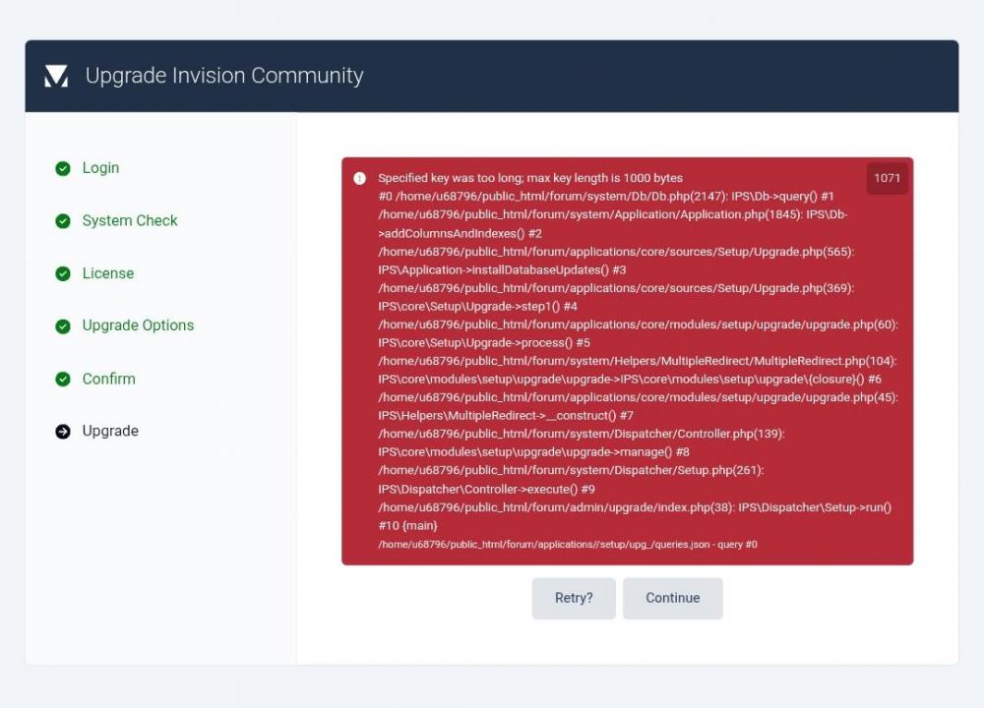Viewport: 984px width, 708px height.
Task: Go to the System Check step
Action: pyautogui.click(x=130, y=221)
